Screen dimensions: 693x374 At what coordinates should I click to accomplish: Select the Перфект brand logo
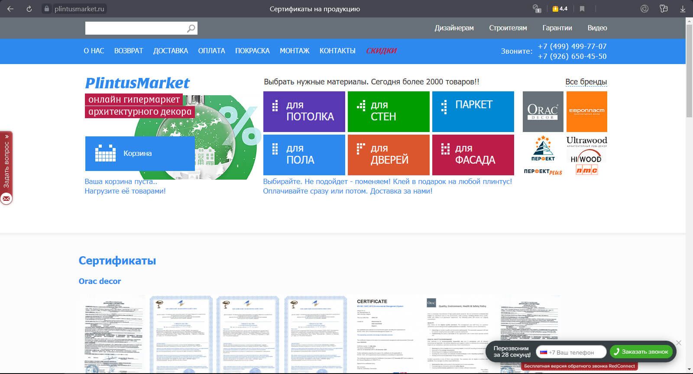543,148
